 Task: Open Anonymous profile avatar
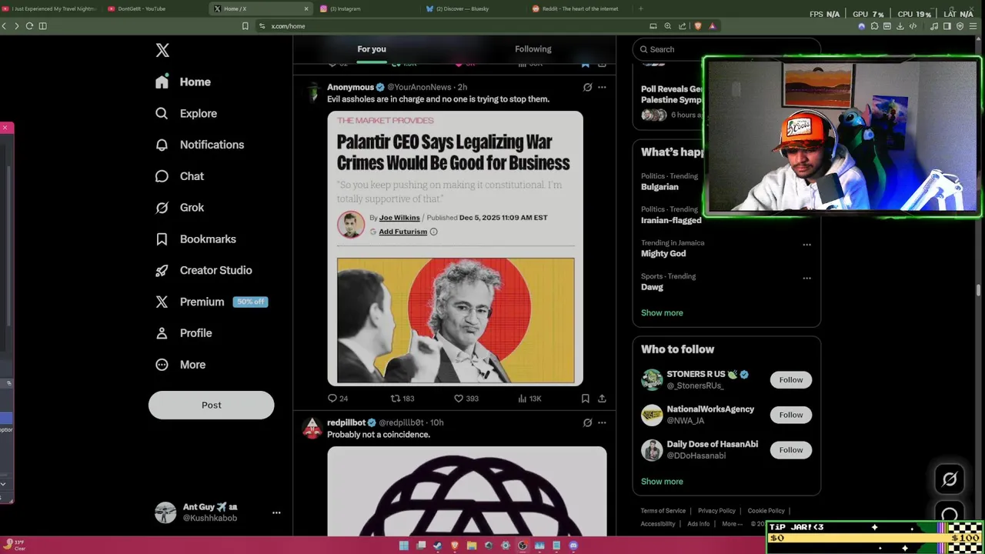pos(312,93)
